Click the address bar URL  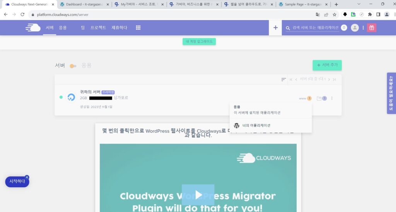[63, 15]
